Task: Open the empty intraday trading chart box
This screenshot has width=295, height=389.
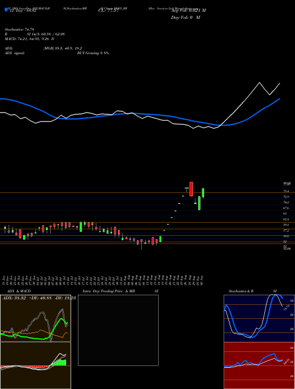Action: point(118,330)
